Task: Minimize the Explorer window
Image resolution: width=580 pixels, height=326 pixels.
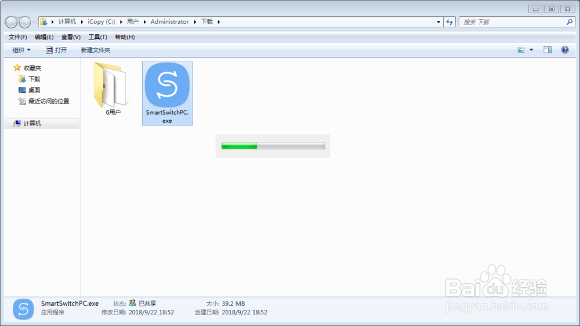Action: [x=535, y=9]
